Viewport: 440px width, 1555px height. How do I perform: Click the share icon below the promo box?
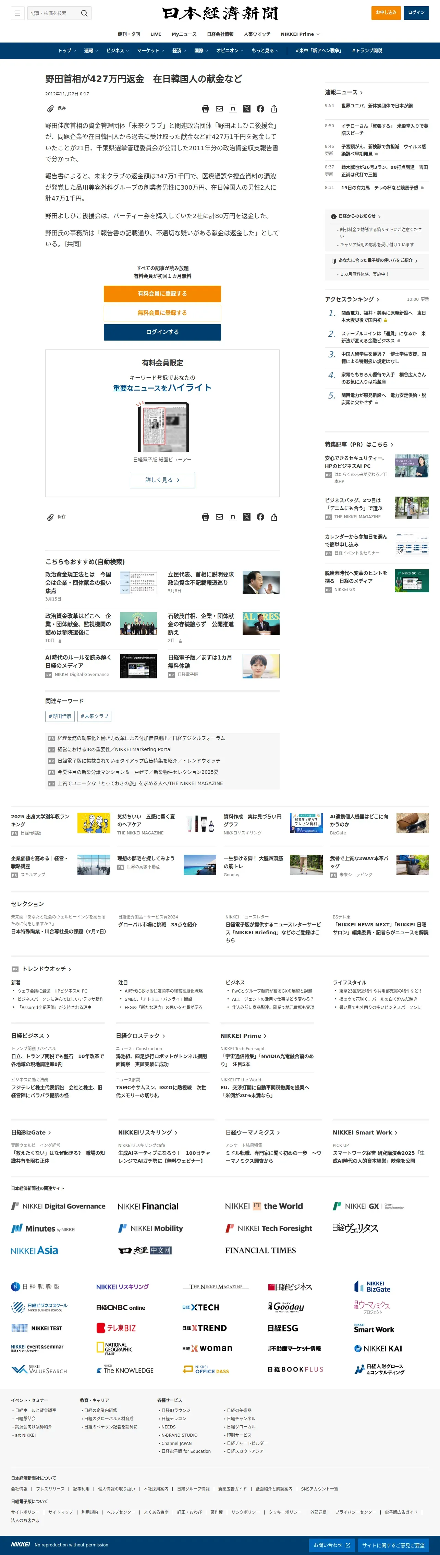pyautogui.click(x=274, y=517)
